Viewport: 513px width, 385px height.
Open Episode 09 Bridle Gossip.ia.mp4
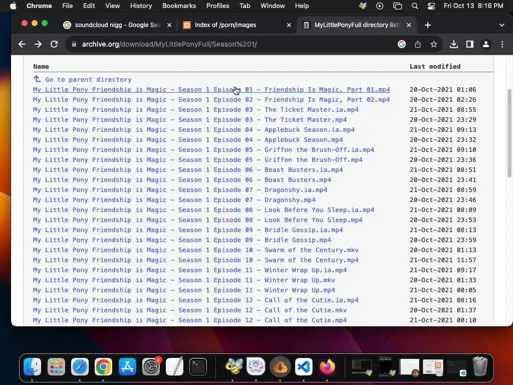pyautogui.click(x=188, y=230)
